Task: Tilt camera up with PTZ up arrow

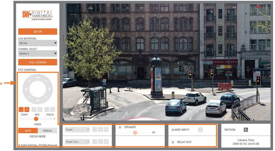Action: [x=38, y=77]
